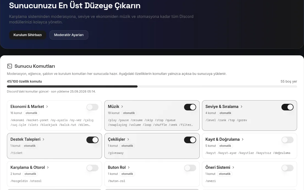This screenshot has width=304, height=190.
Task: Open the Kayıt & Doğrulama chevron
Action: click(x=243, y=139)
